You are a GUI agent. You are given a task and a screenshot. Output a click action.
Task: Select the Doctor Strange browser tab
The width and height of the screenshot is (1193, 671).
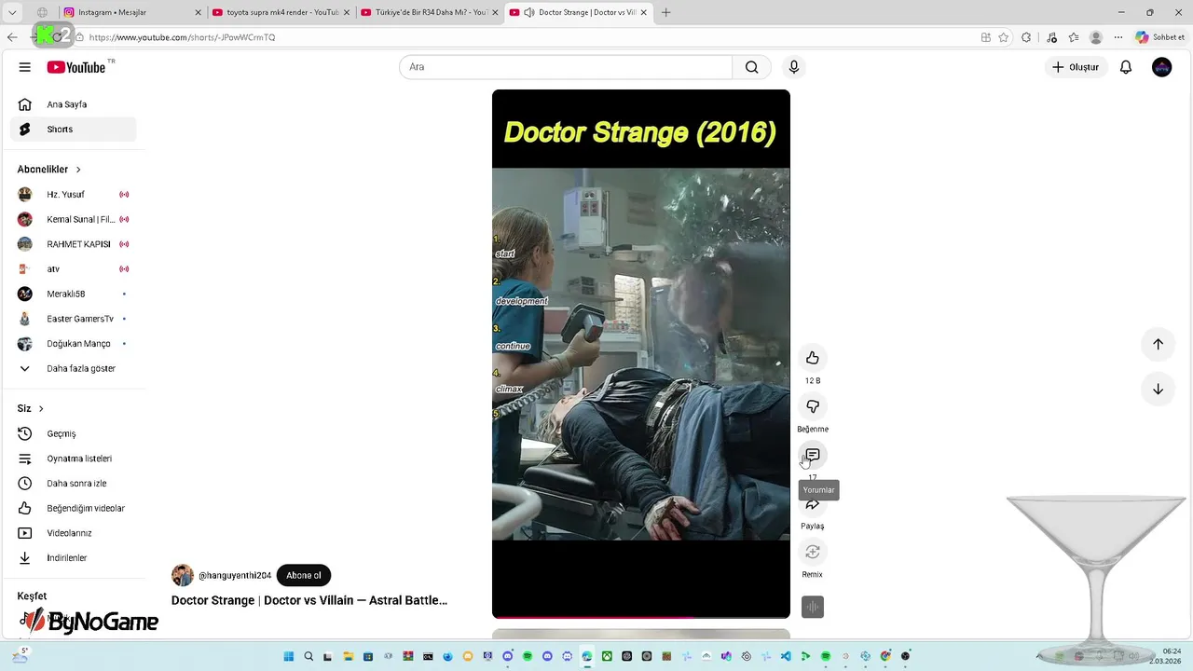point(578,12)
